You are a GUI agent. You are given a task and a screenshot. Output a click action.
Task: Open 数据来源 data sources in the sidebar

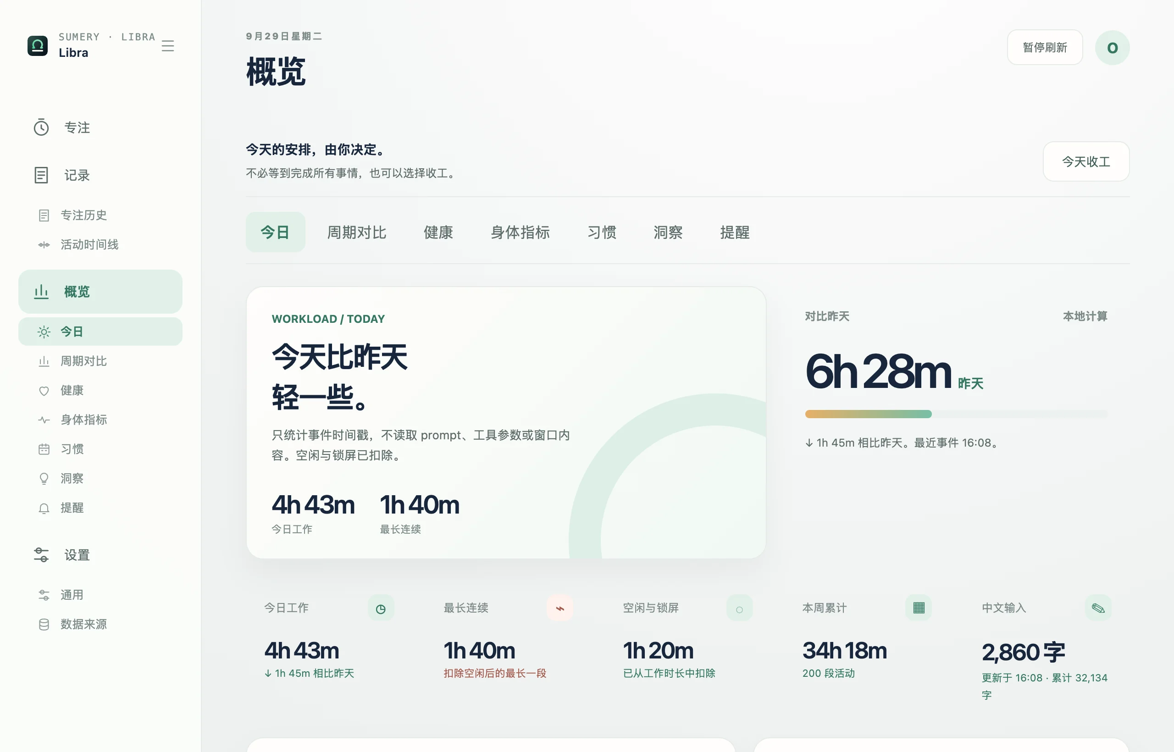pos(100,624)
